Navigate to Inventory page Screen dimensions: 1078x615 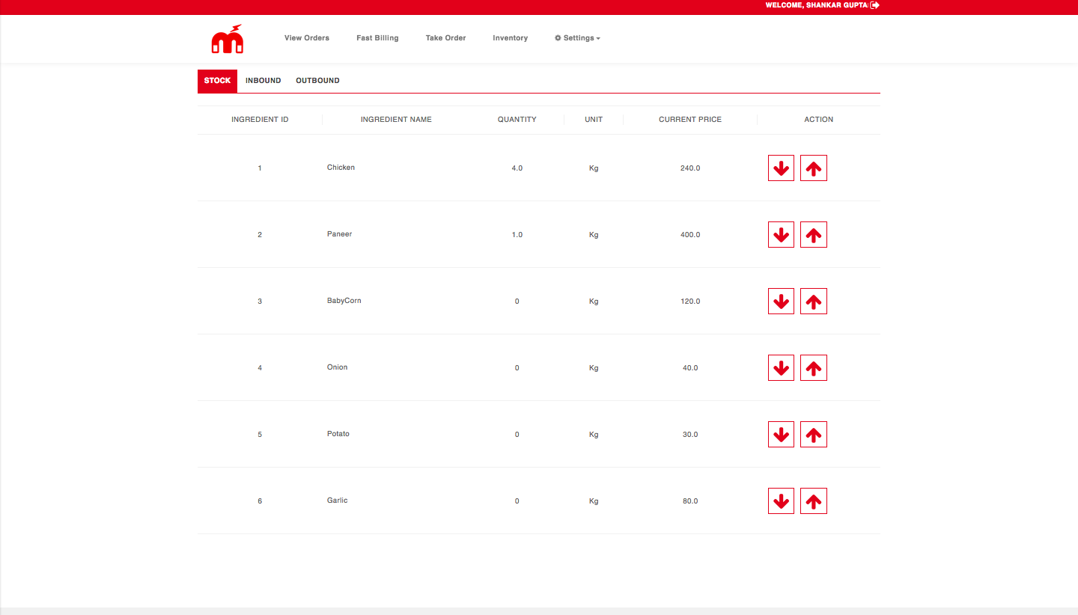tap(511, 38)
